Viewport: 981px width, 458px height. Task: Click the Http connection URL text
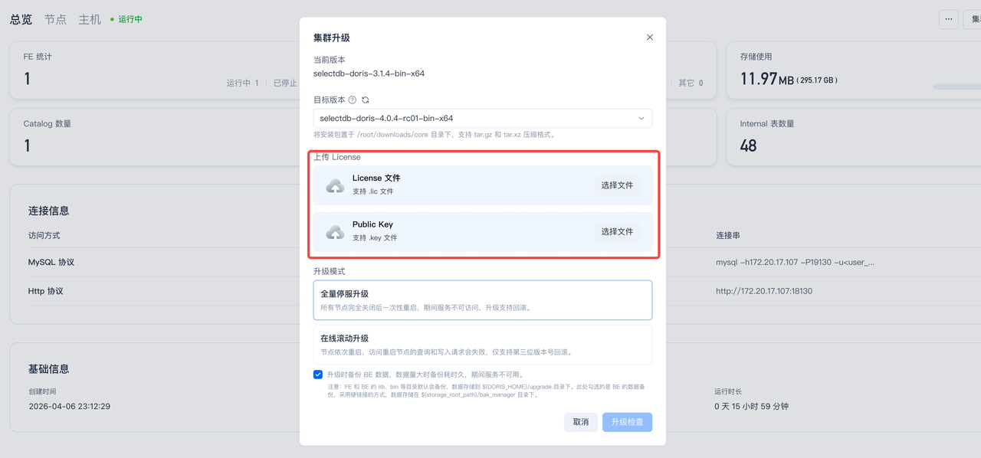tap(764, 291)
